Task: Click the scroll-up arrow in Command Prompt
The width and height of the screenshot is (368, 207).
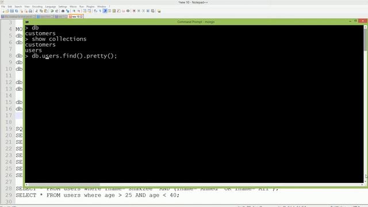Action: click(x=366, y=27)
